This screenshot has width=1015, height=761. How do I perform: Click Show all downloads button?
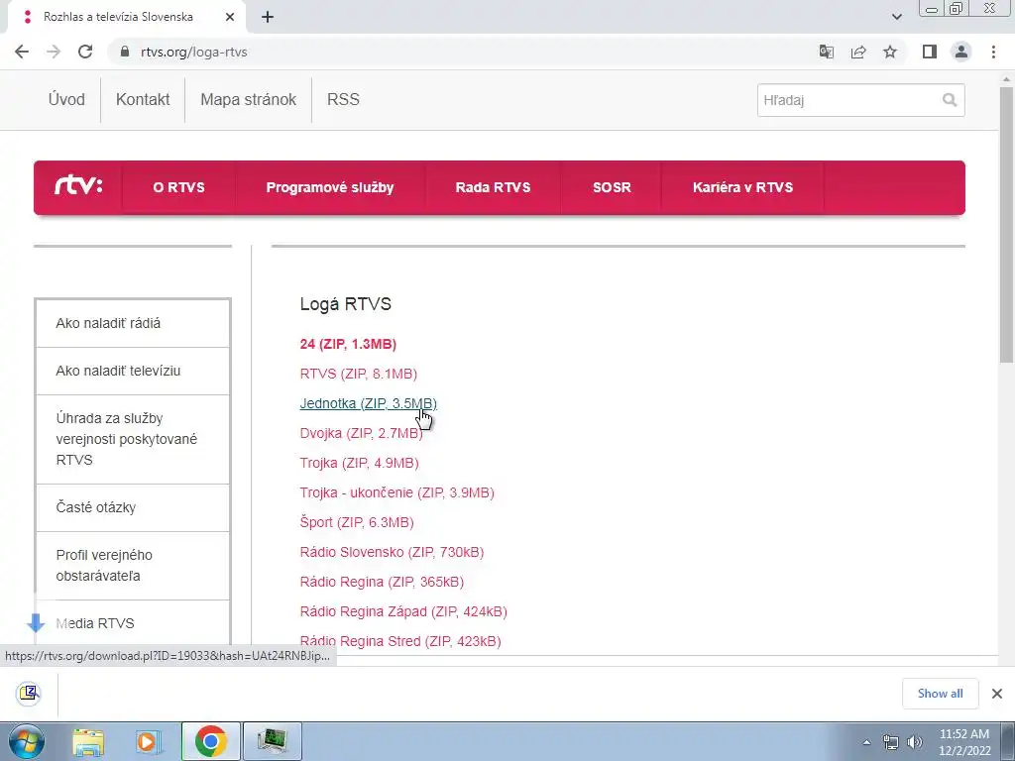point(940,694)
